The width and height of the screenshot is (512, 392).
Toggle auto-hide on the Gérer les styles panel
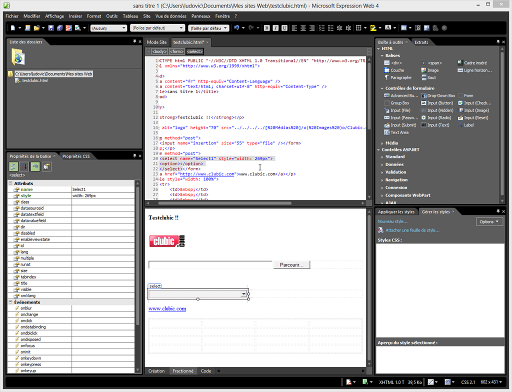498,211
